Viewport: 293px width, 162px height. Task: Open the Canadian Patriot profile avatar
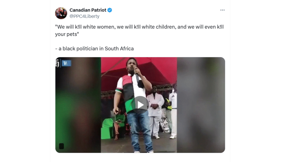(61, 13)
